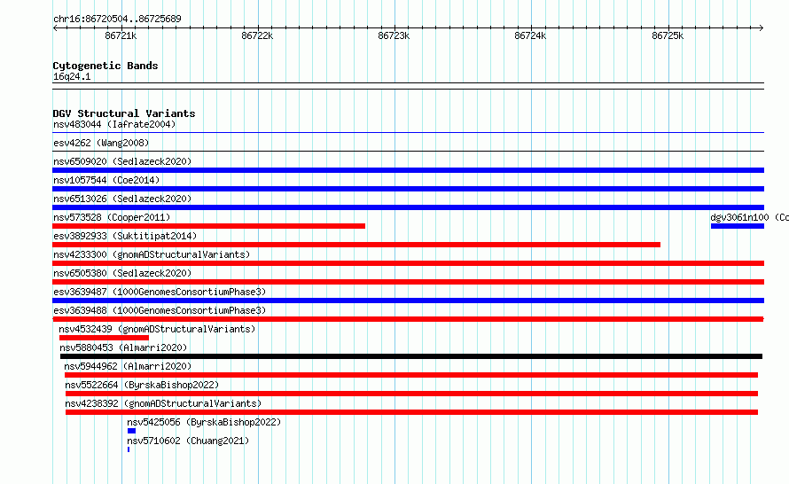Open nsv5522664 (ByrskaBishop2022) label
Image resolution: width=789 pixels, height=484 pixels.
[142, 385]
